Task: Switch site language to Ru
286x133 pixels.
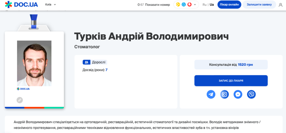Action: tap(204, 5)
